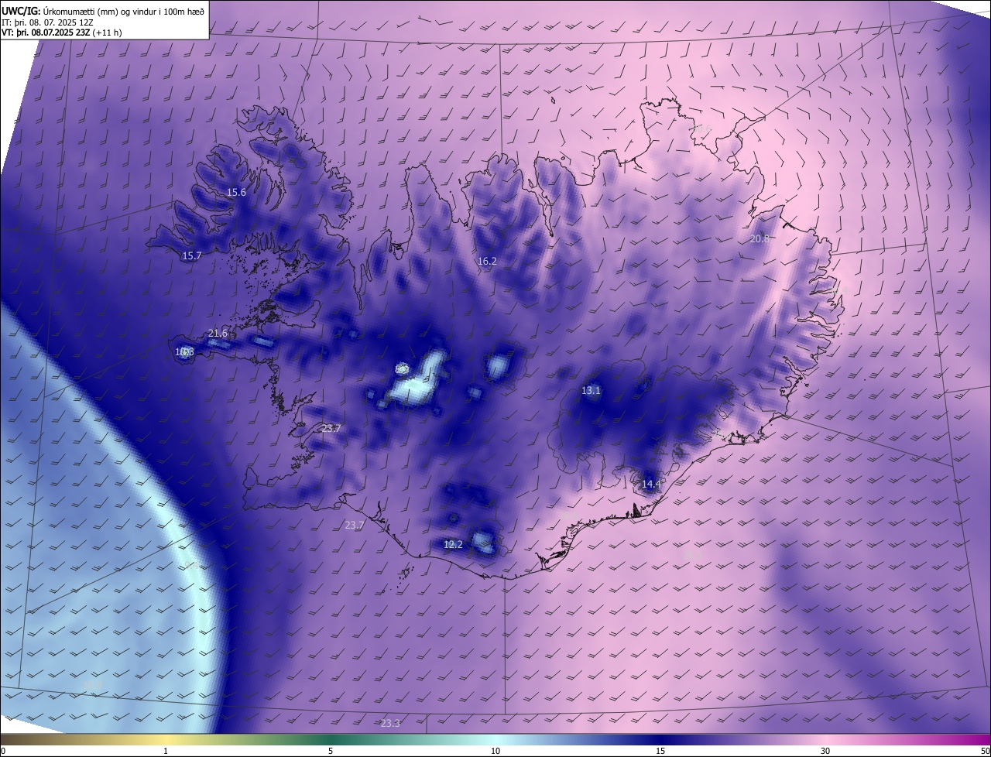Click the '0' tick on the color scale
This screenshot has height=757, width=991.
tap(3, 751)
